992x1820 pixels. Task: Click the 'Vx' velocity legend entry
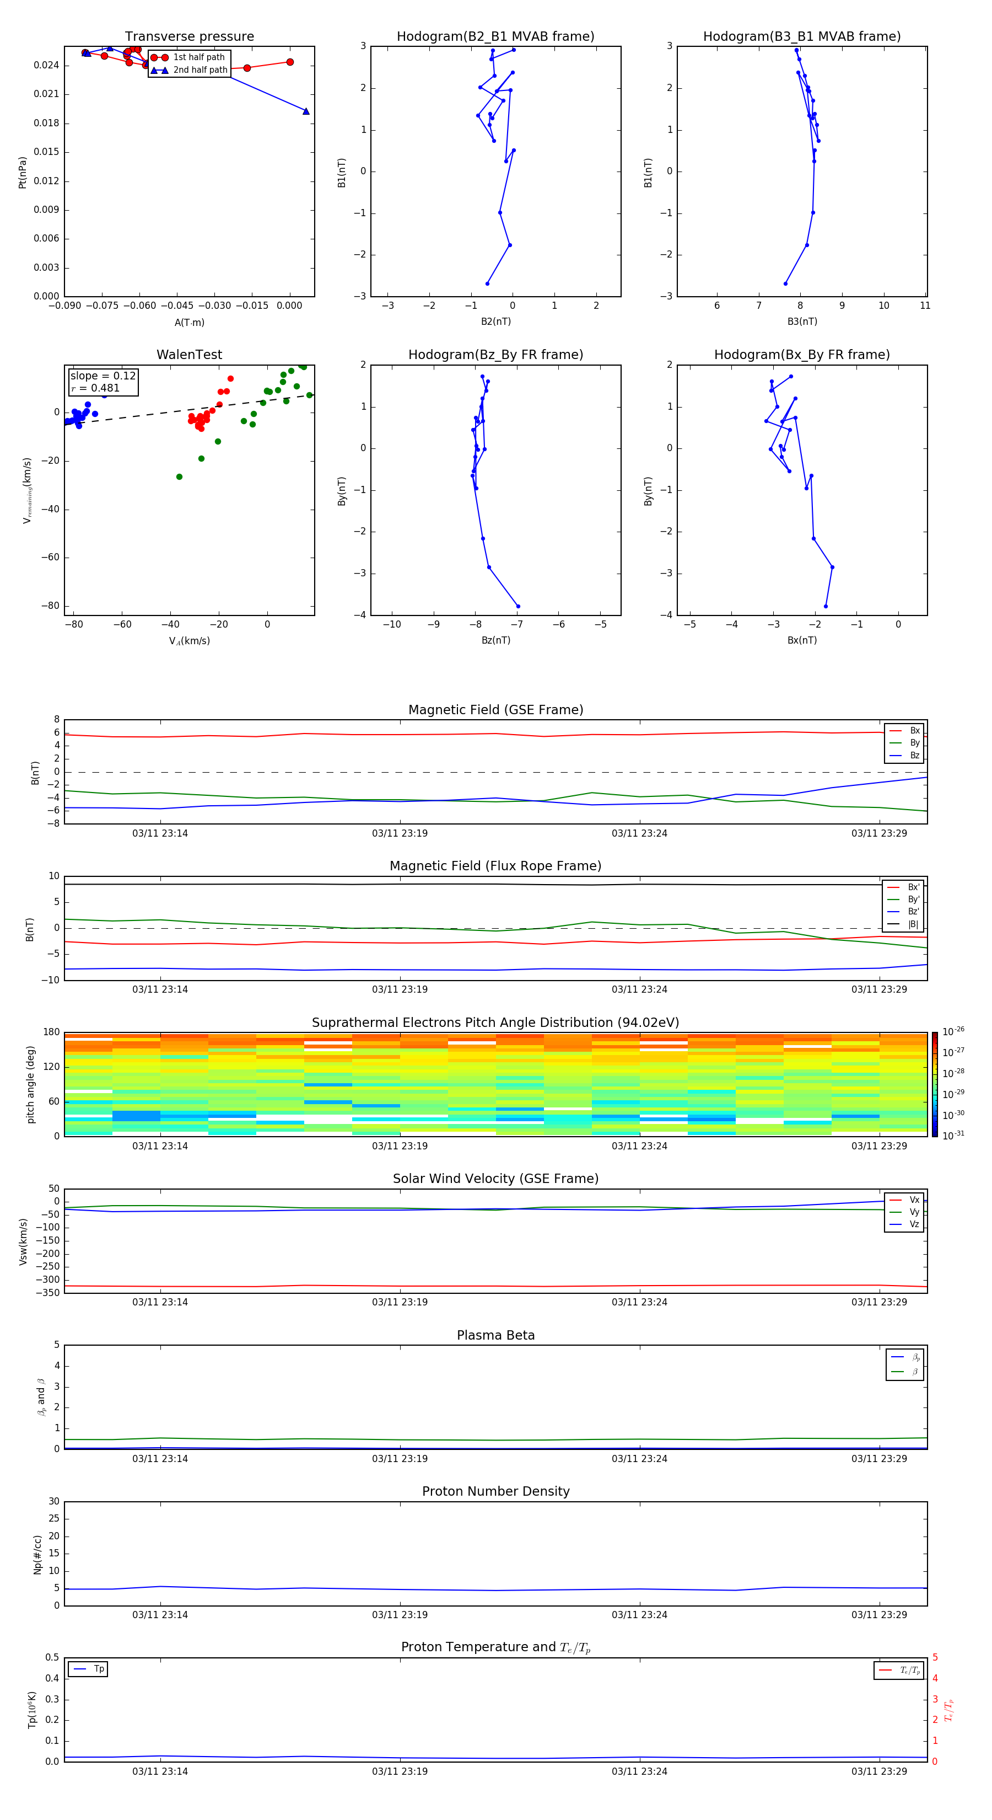coord(904,1201)
